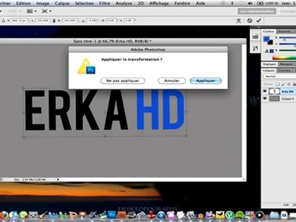Select the Les indispensables workspace button
Image resolution: width=296 pixels, height=222 pixels.
[257, 11]
